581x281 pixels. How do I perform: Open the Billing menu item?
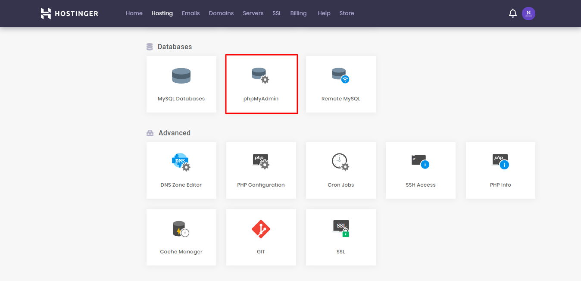pos(298,13)
